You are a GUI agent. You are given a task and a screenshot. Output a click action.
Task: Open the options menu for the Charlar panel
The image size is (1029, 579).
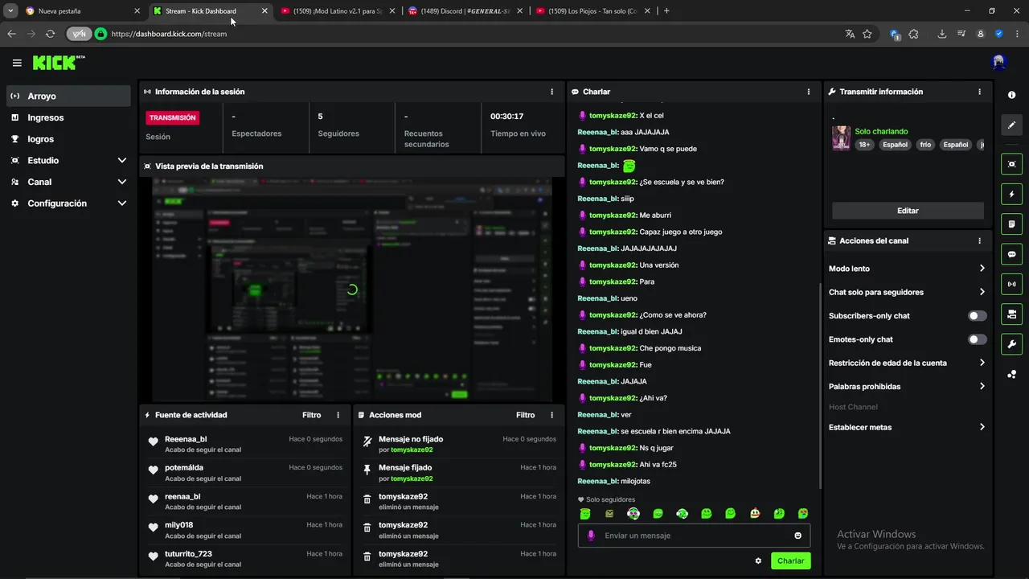(809, 92)
